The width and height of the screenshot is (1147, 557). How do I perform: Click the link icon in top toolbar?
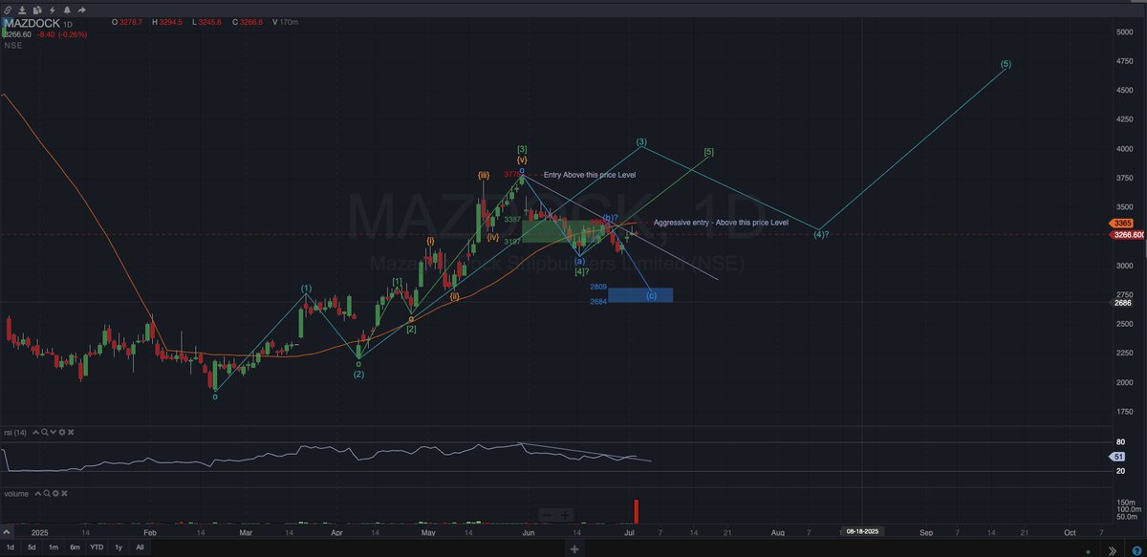8,10
